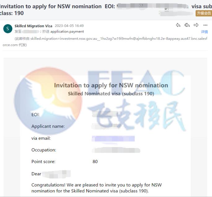
Task: Click the body heading 'Invitation to apply for NSW nomination'
Action: pos(111,85)
